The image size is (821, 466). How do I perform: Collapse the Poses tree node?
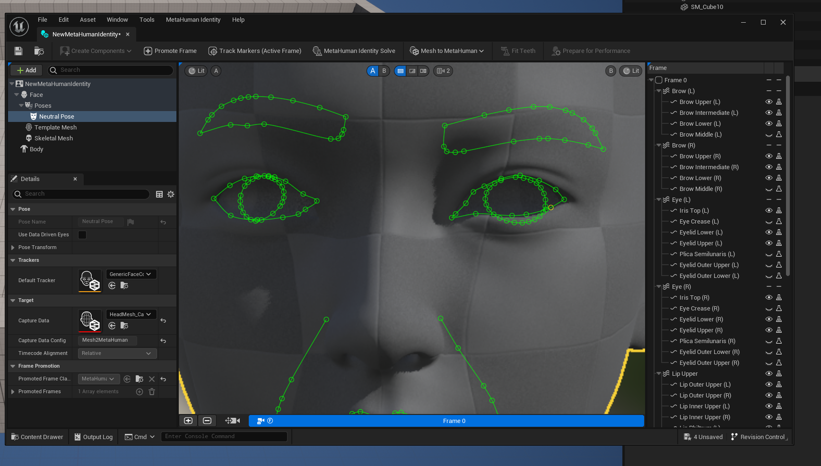(x=21, y=106)
